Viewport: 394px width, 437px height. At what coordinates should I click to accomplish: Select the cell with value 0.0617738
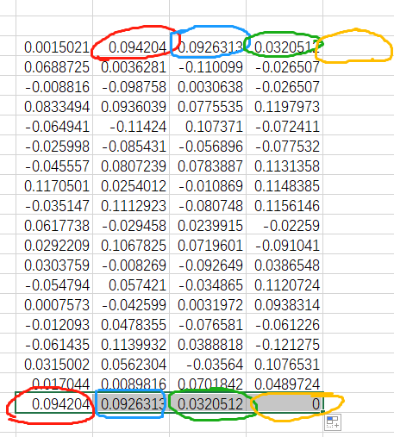click(x=54, y=224)
